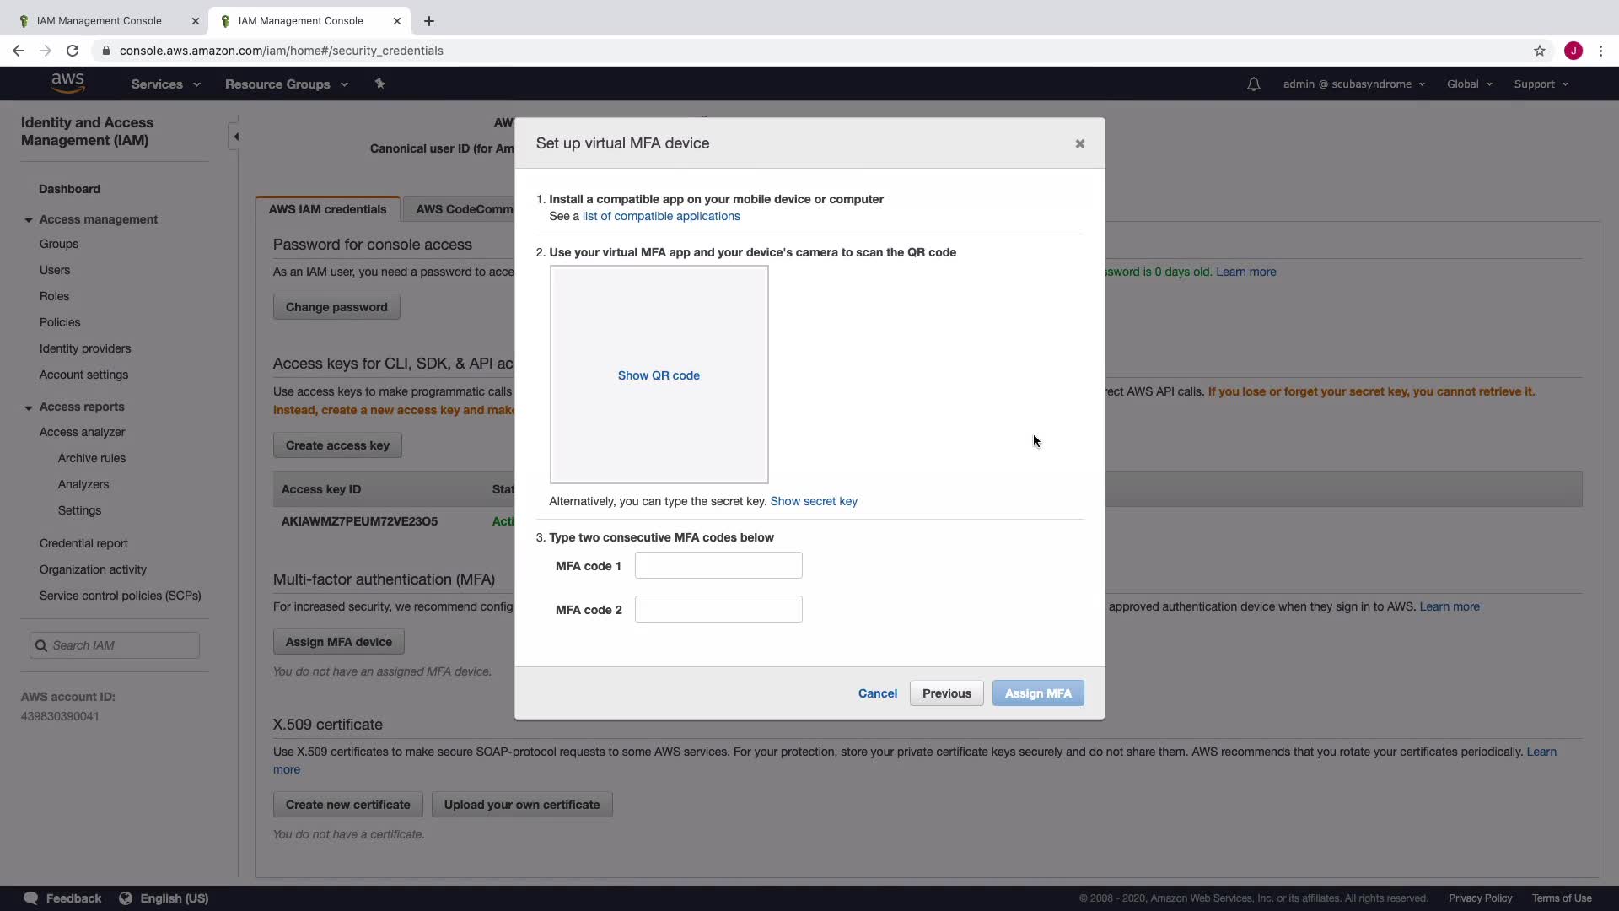Click the Show QR code link

click(x=659, y=375)
